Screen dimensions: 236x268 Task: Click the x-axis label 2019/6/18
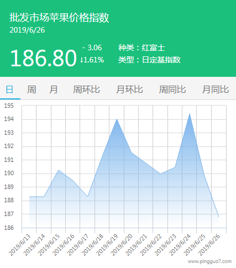point(93,245)
